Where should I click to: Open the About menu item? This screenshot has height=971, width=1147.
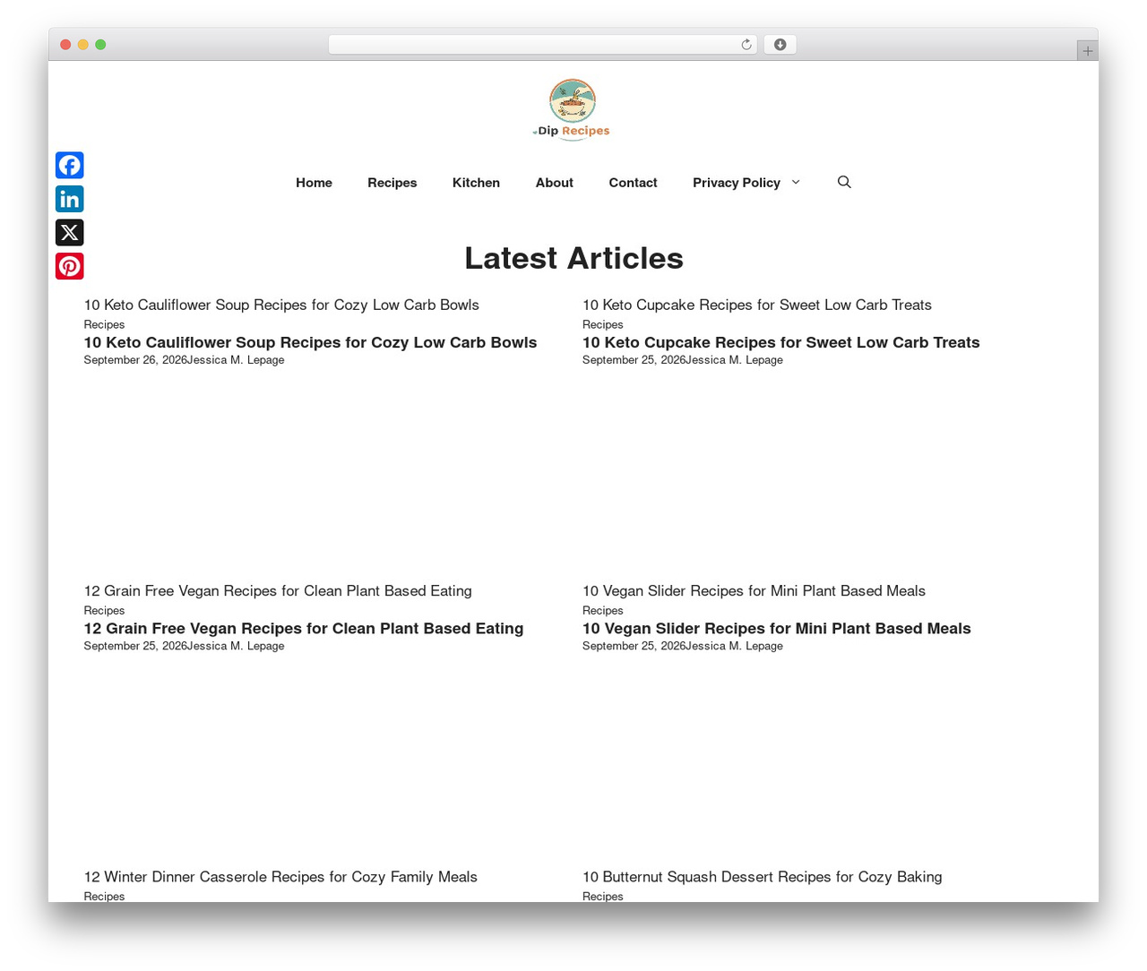coord(555,183)
